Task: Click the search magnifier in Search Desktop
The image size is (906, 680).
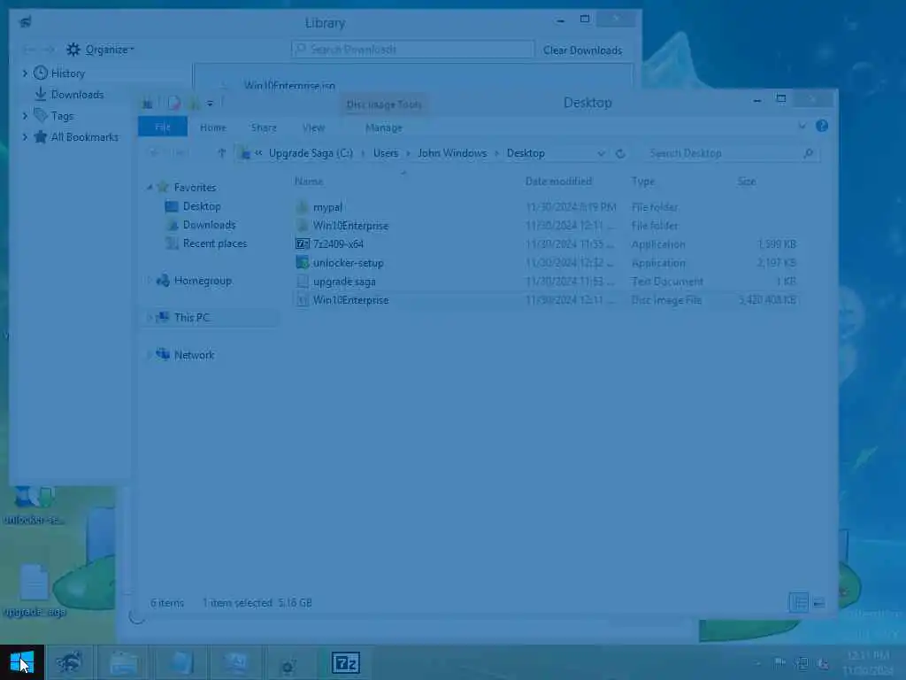Action: point(809,153)
